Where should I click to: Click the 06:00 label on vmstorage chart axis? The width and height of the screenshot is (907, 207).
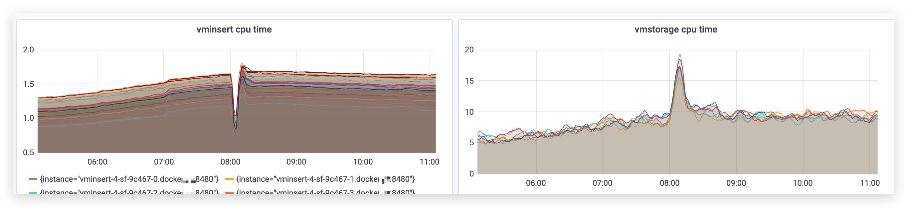(x=536, y=183)
